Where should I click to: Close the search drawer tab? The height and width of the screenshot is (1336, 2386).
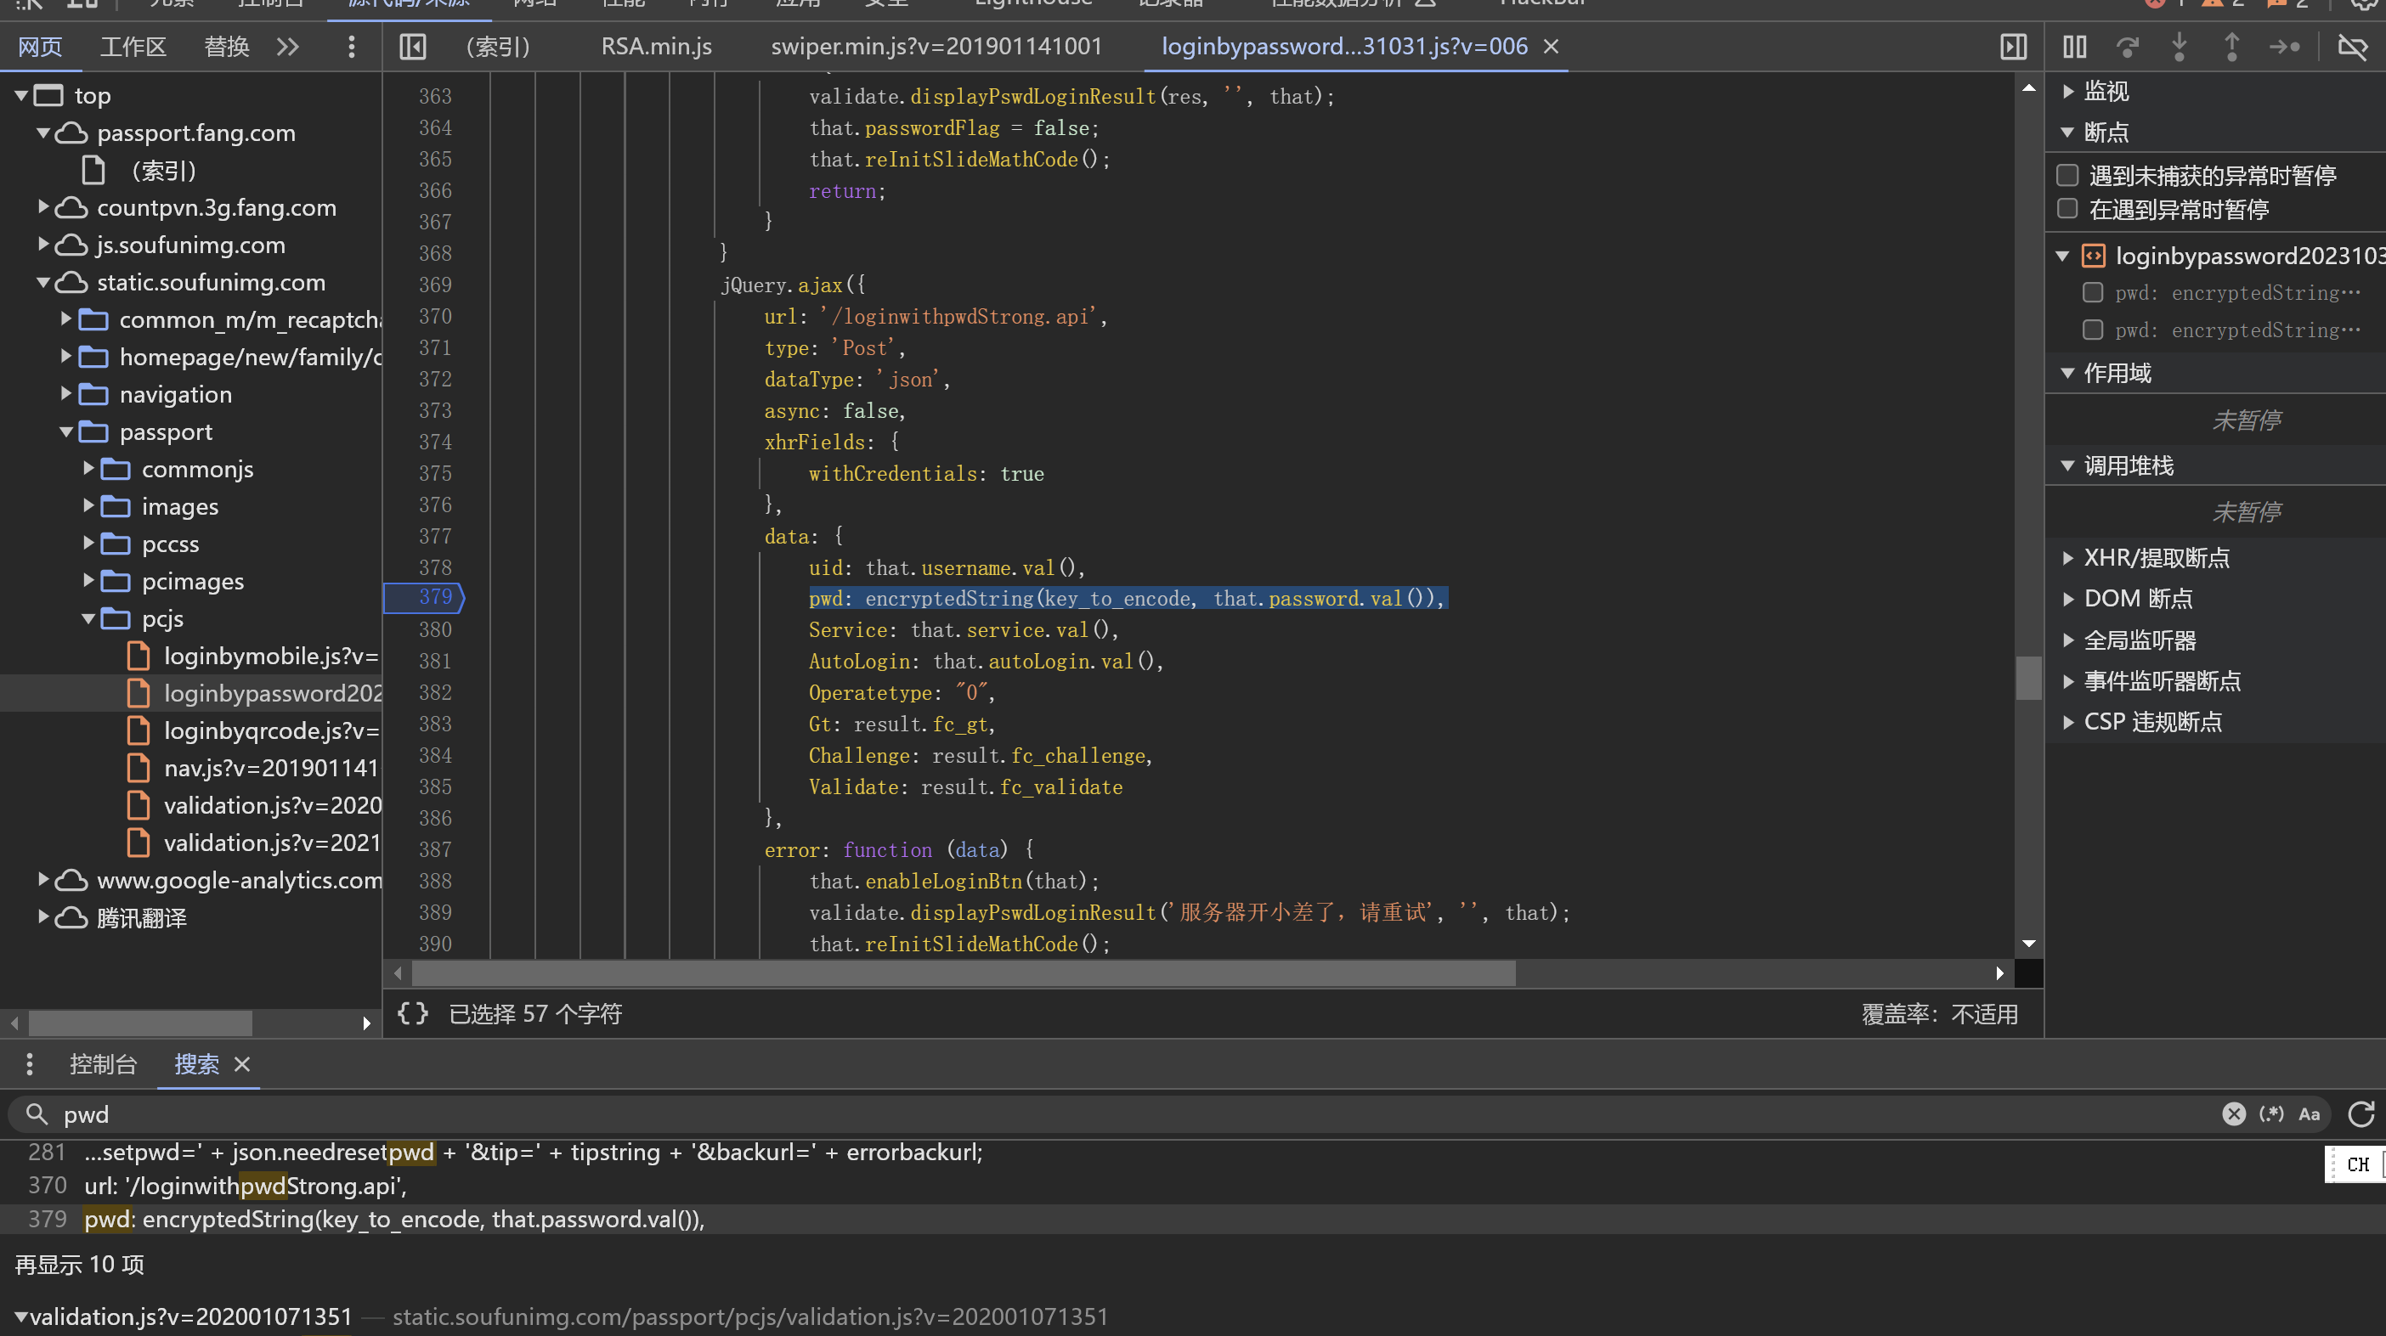(x=243, y=1064)
